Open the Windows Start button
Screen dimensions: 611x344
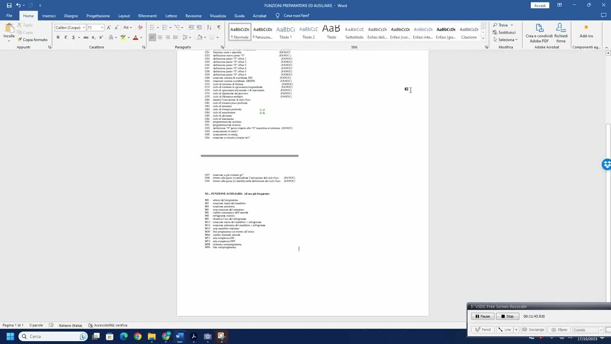pyautogui.click(x=10, y=336)
